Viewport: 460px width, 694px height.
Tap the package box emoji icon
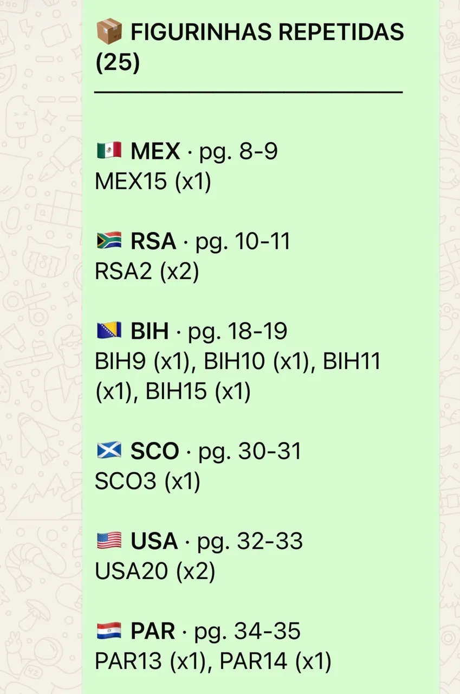click(109, 33)
